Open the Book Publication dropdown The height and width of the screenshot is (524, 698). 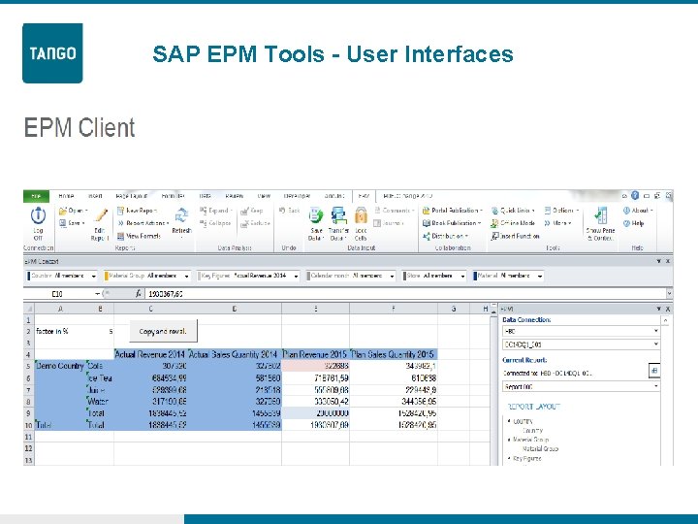point(452,223)
